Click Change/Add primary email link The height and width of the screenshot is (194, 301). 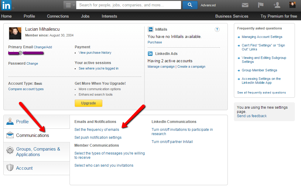(x=43, y=47)
